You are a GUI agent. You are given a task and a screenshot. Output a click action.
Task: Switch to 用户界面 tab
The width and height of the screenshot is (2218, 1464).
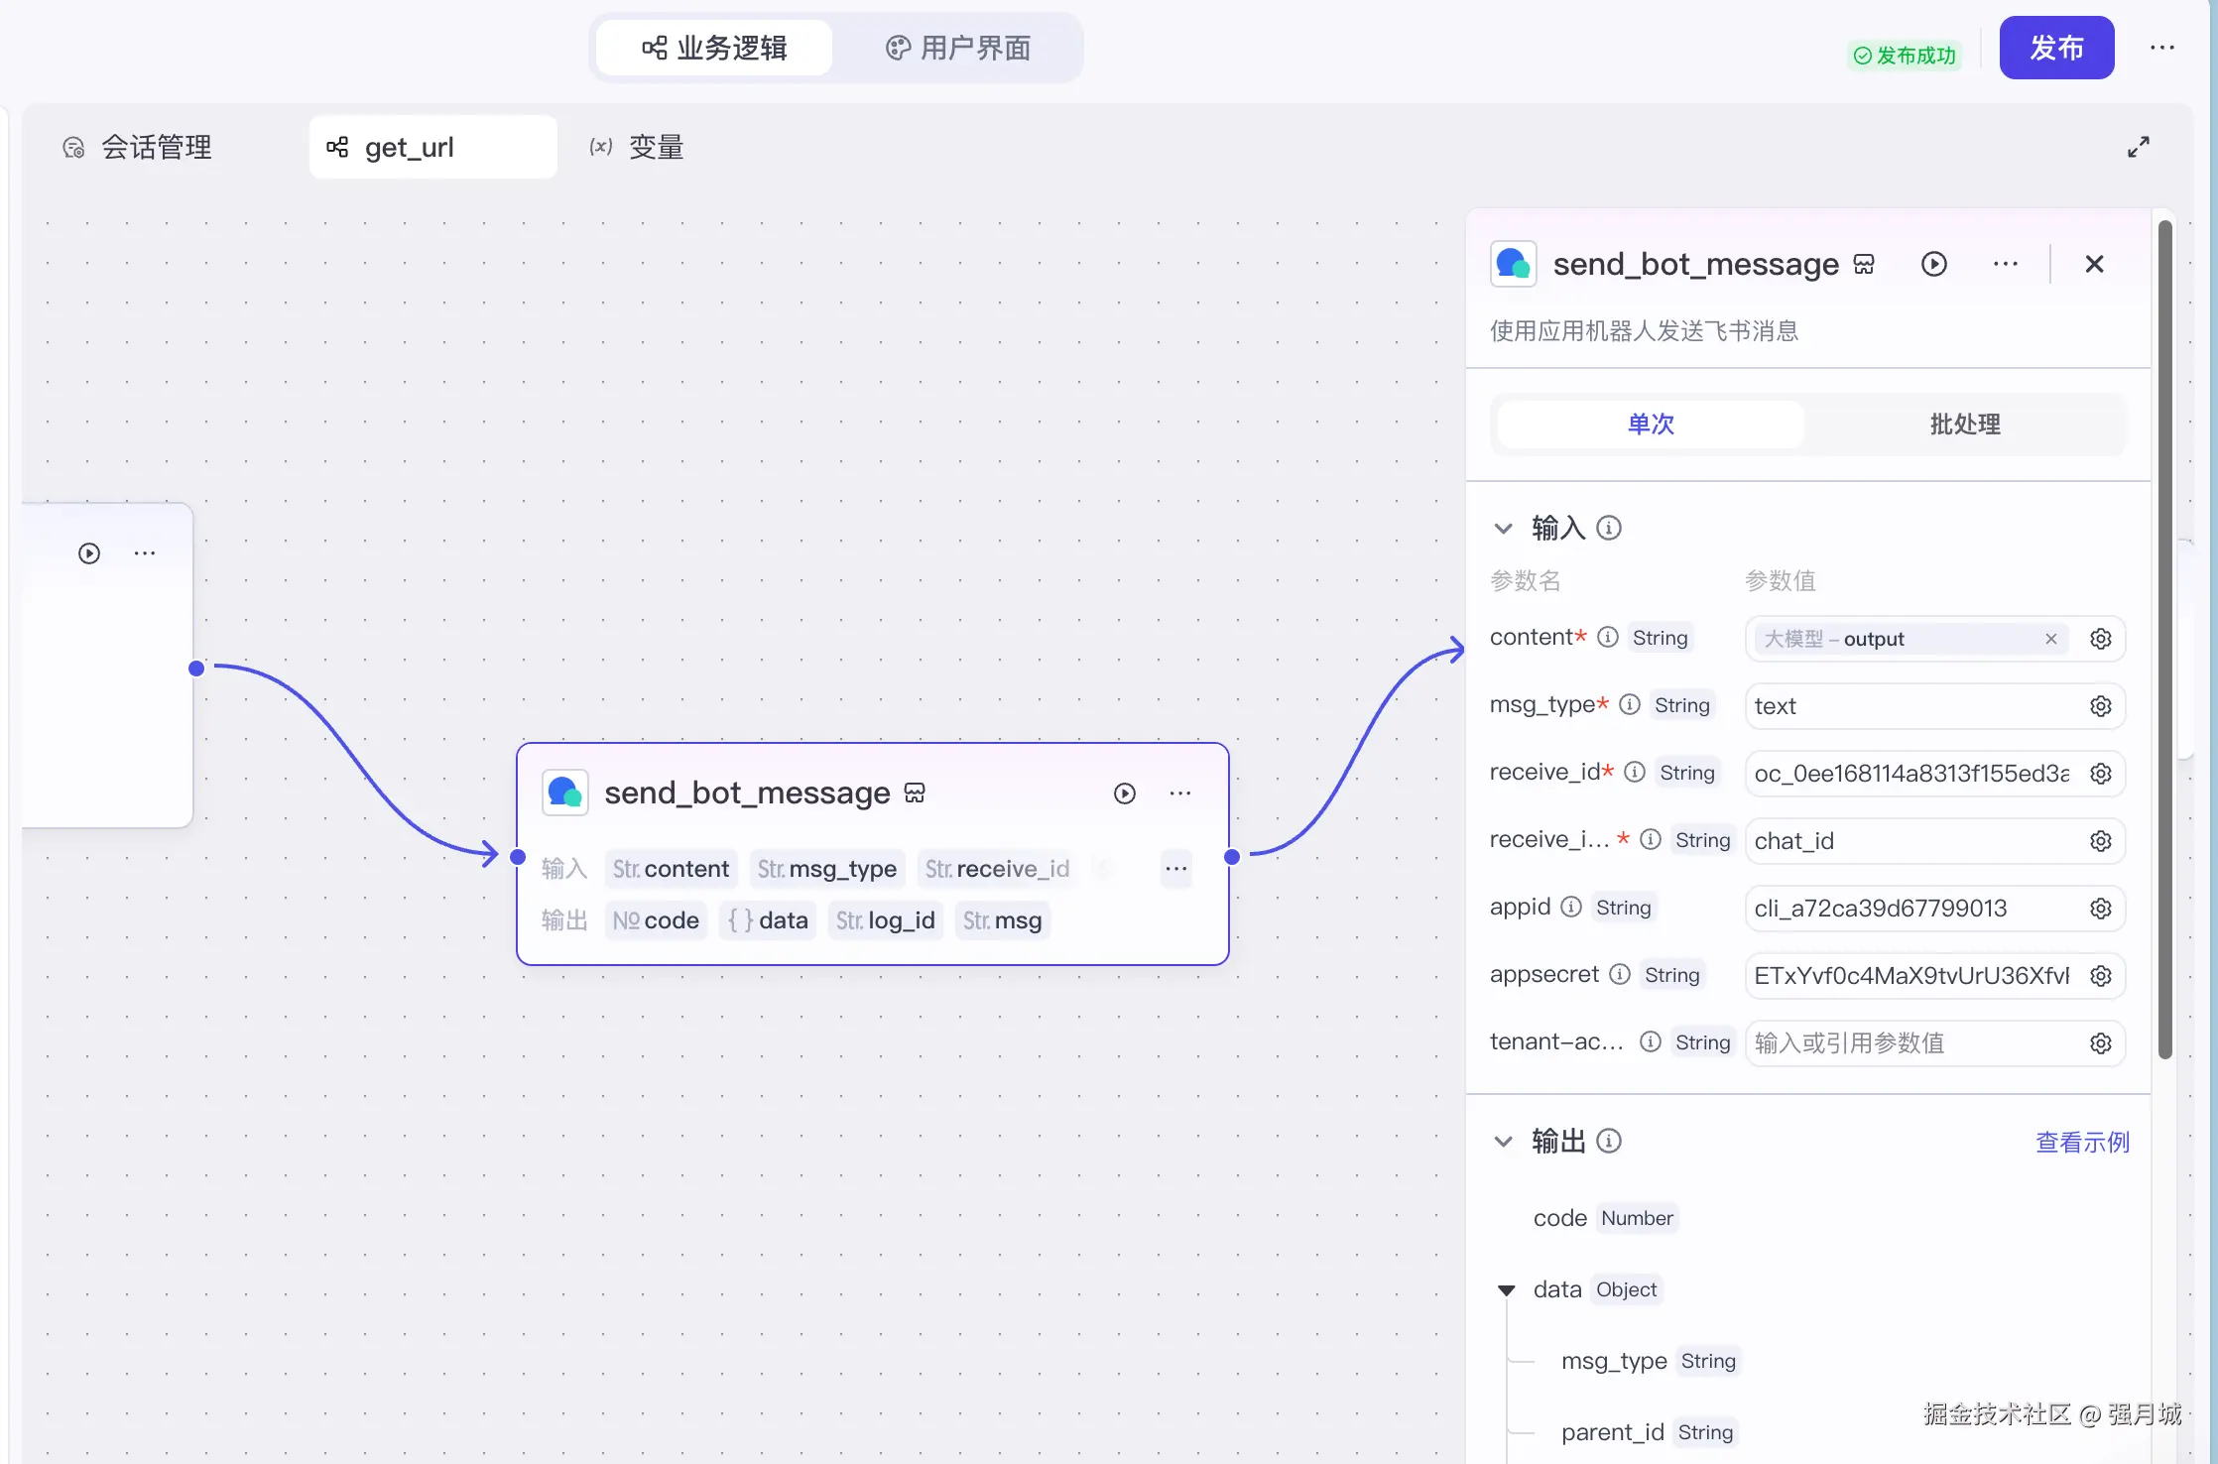958,48
